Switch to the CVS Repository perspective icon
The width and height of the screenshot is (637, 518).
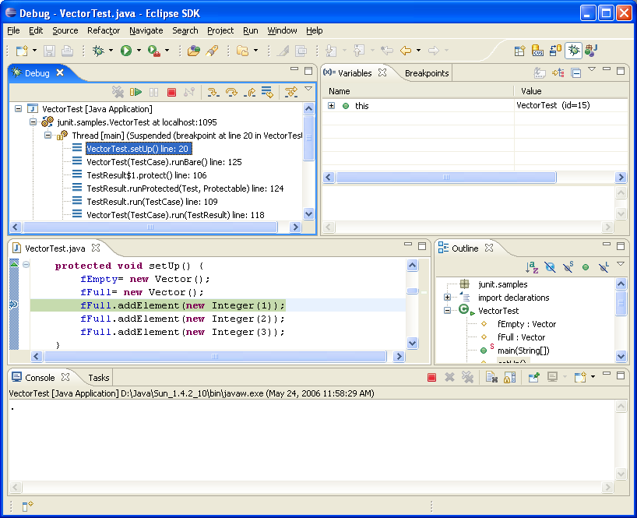tap(537, 51)
